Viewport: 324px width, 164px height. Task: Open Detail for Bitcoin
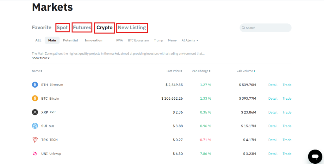[273, 98]
